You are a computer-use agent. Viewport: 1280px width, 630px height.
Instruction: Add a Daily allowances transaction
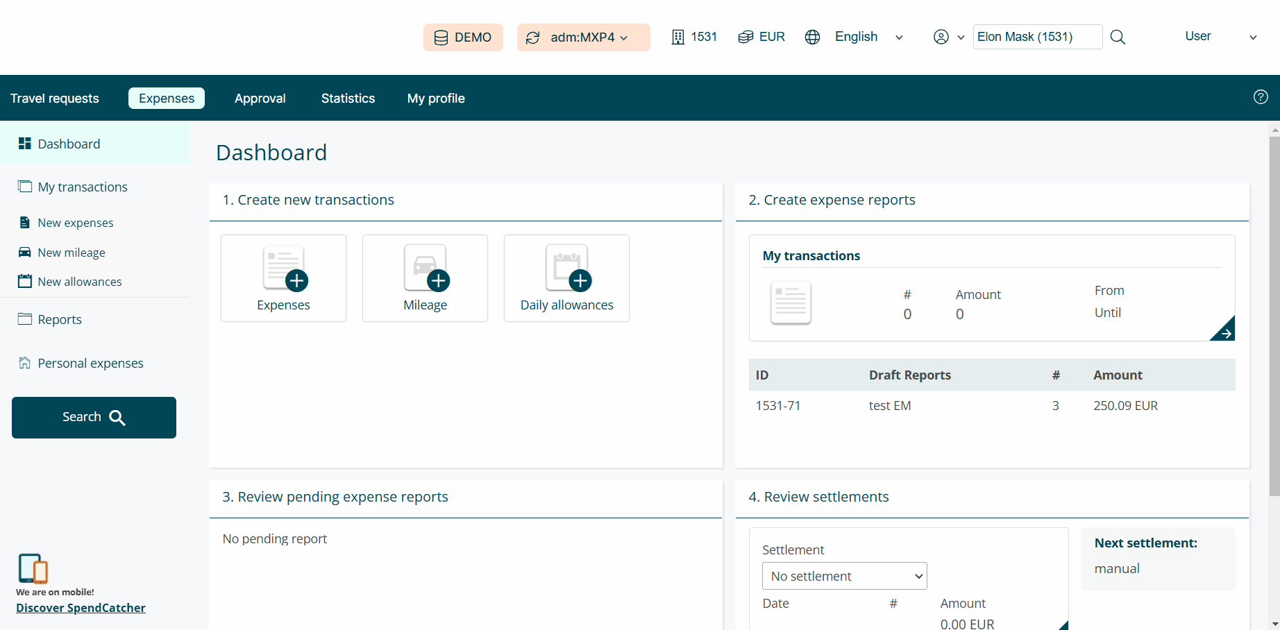pyautogui.click(x=566, y=278)
